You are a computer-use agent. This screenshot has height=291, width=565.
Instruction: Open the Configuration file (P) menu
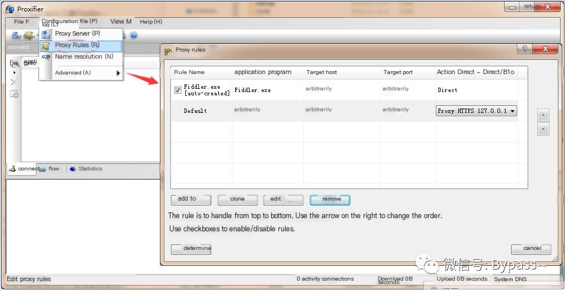[70, 21]
